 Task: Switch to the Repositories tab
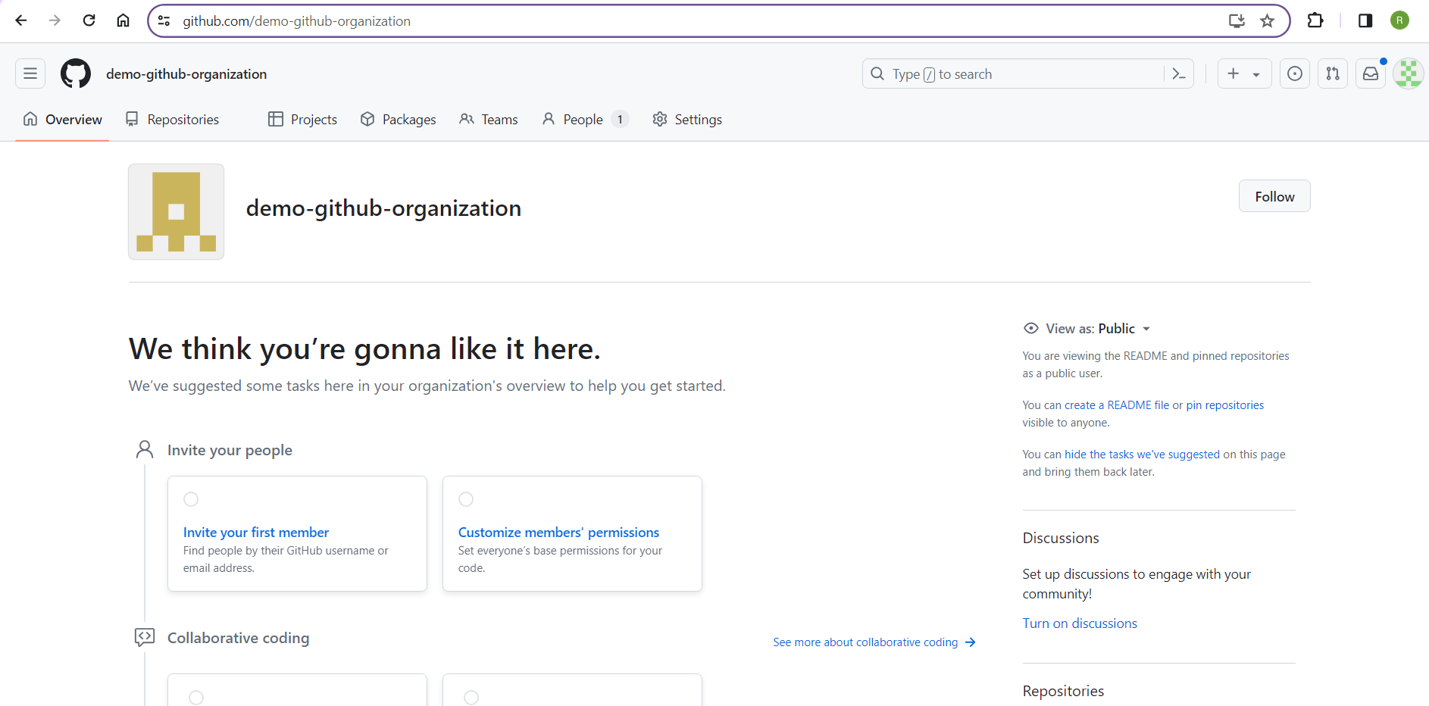click(x=183, y=119)
